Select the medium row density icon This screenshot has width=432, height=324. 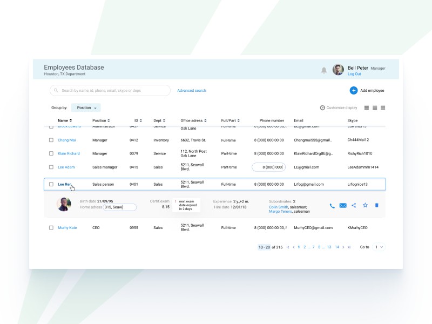[375, 107]
